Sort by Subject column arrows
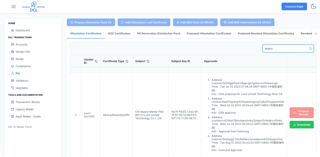The height and width of the screenshot is (157, 320). [x=148, y=61]
